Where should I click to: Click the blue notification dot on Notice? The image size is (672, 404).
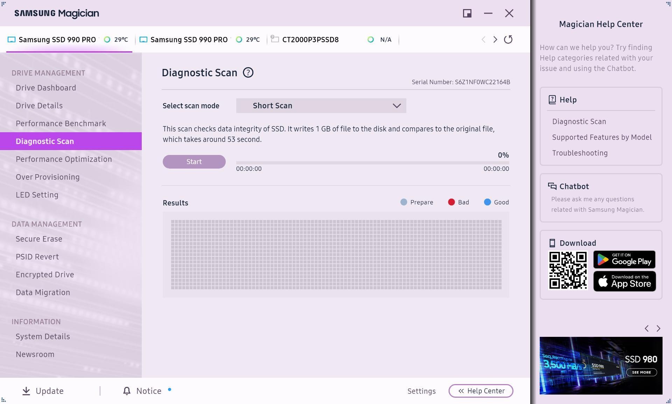click(x=169, y=389)
